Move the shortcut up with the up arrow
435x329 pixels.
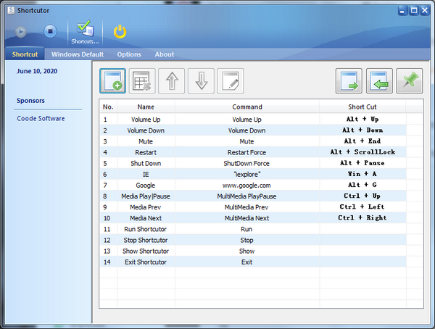click(x=171, y=81)
